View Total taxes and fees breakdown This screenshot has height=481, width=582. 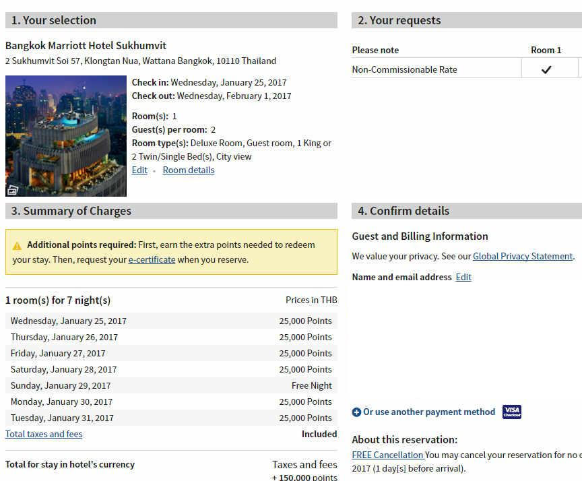tap(43, 434)
